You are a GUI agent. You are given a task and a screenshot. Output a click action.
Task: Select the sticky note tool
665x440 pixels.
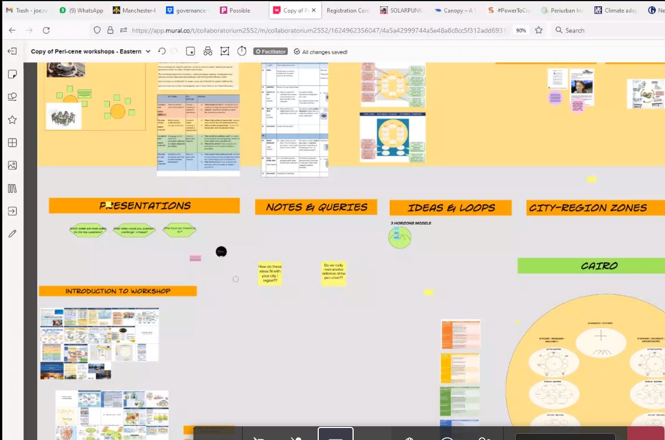point(13,73)
